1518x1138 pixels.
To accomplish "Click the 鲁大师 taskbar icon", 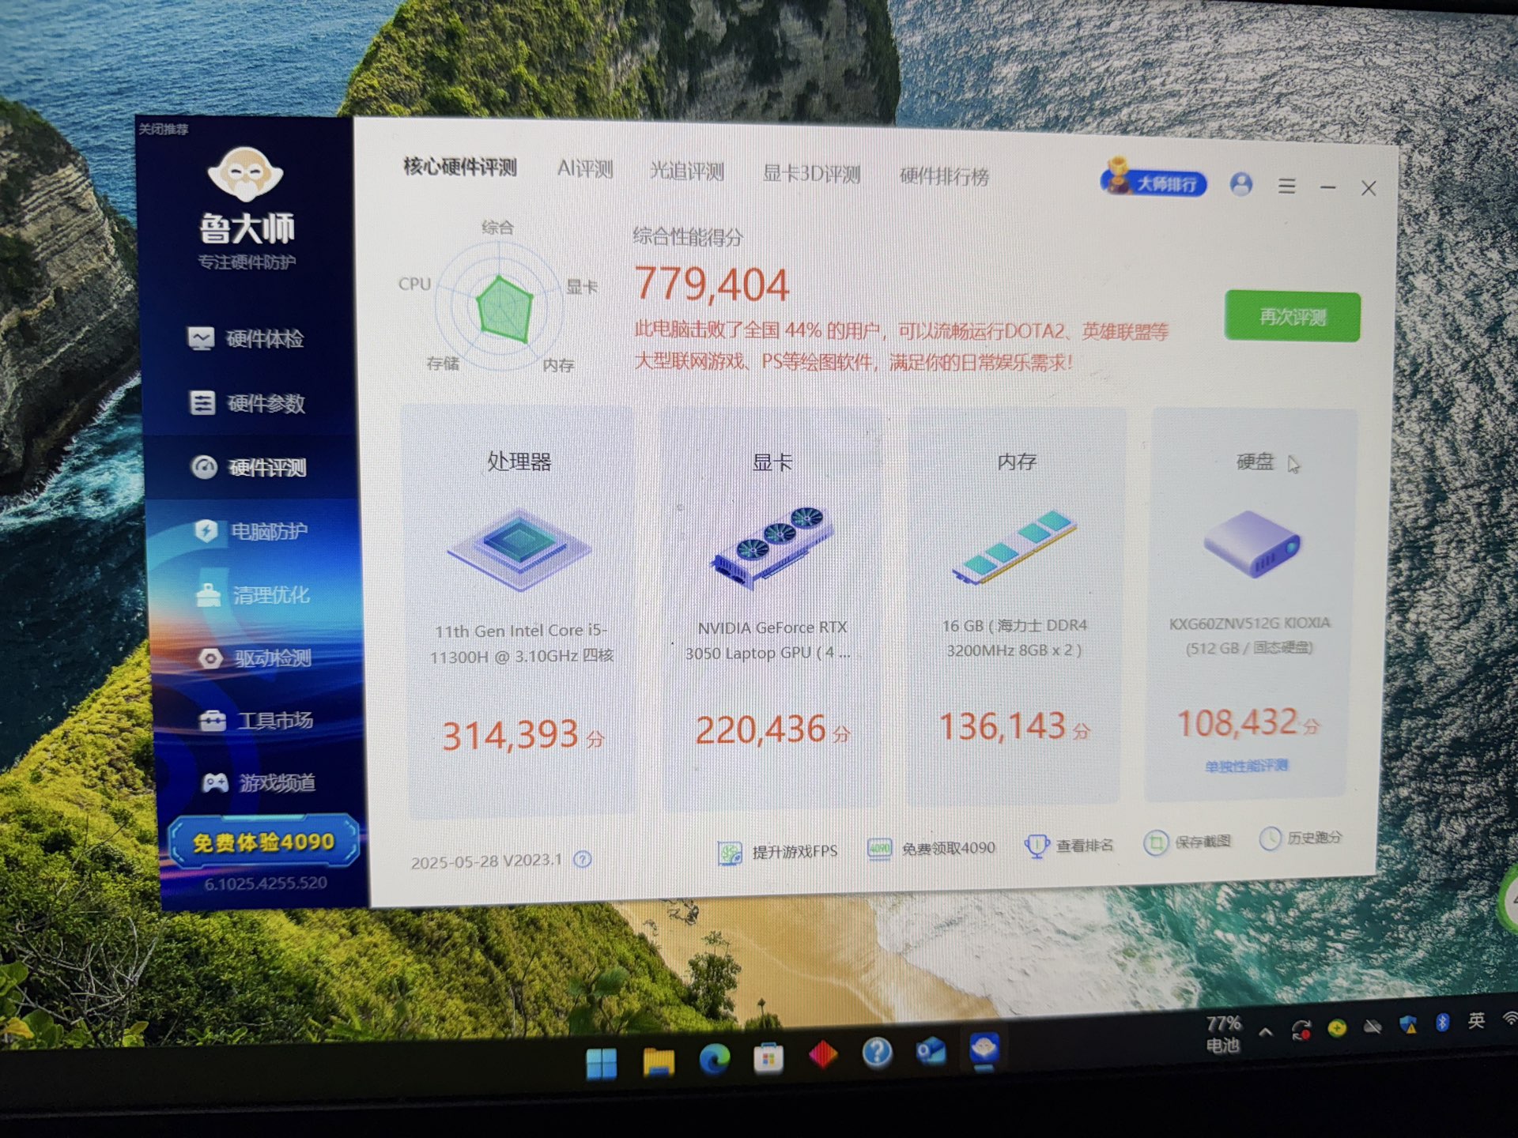I will click(x=984, y=1049).
